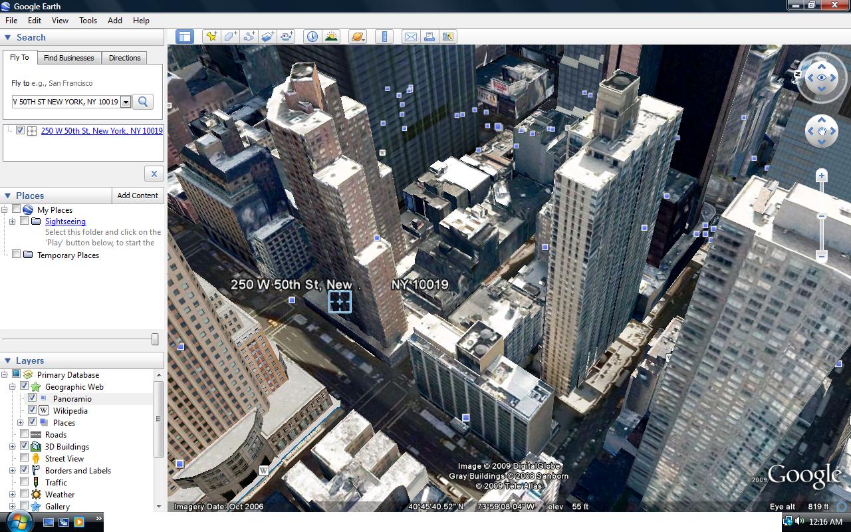Switch to the Find Businesses tab

click(69, 58)
